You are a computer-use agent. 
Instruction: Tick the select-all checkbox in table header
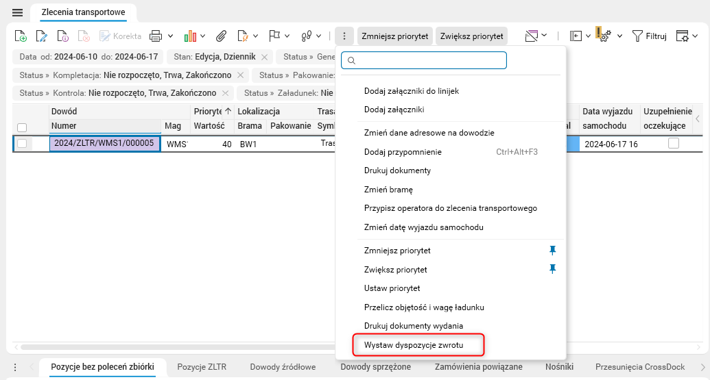click(22, 127)
